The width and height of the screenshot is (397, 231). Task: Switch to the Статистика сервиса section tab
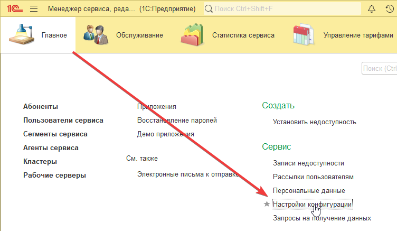pos(243,35)
